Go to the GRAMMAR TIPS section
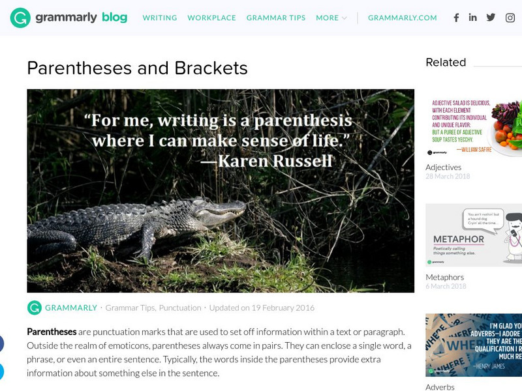Viewport: 522px width, 391px height. 275,18
